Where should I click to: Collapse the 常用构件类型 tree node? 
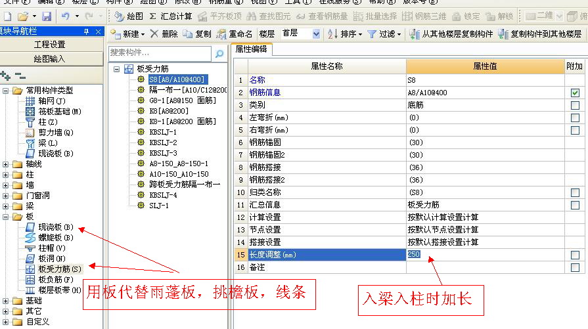[x=6, y=91]
